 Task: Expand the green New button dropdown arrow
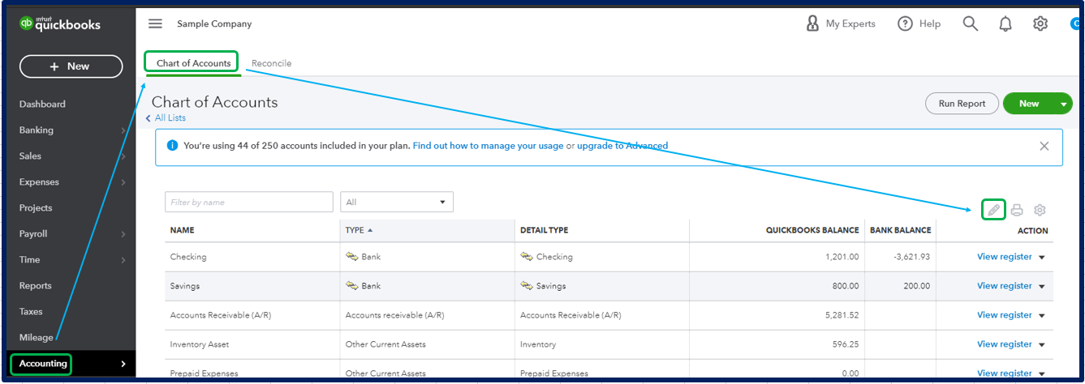coord(1063,104)
